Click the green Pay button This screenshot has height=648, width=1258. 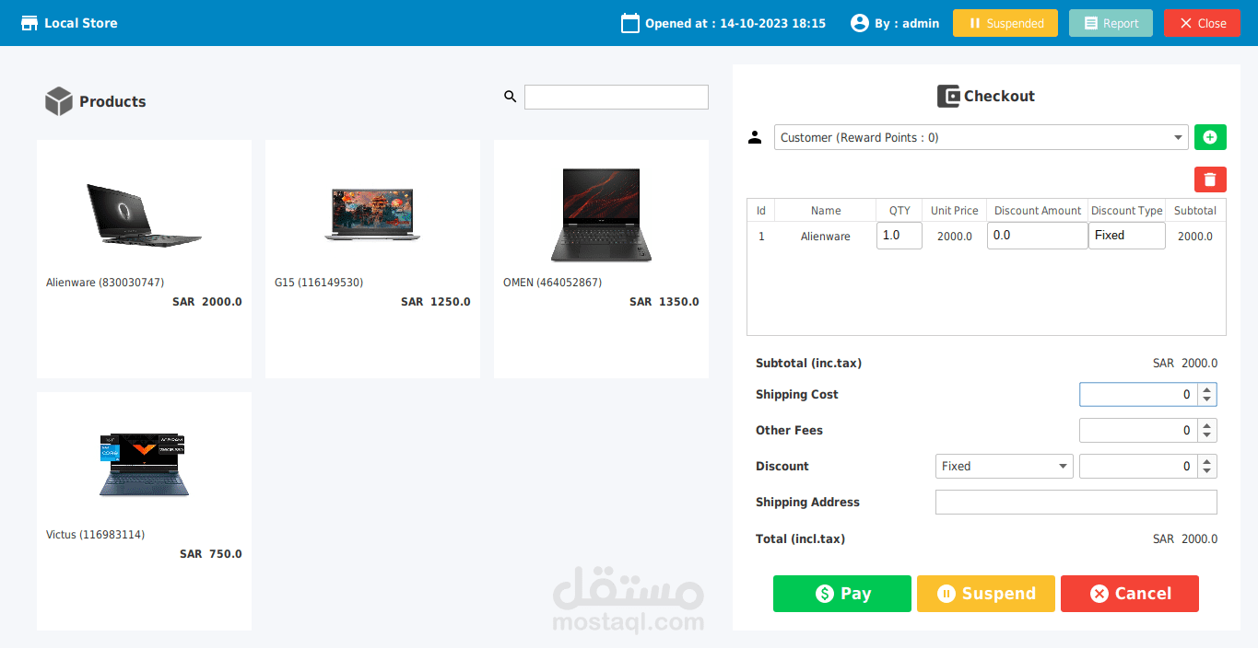pos(842,594)
